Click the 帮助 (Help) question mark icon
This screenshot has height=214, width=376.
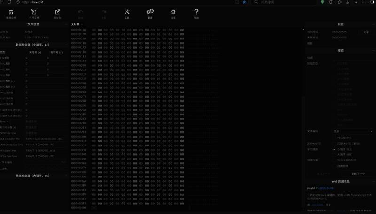(196, 13)
